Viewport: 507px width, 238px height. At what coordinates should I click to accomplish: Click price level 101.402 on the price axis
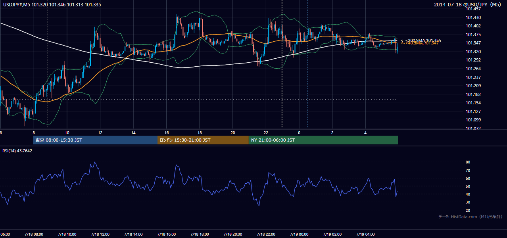pos(473,26)
